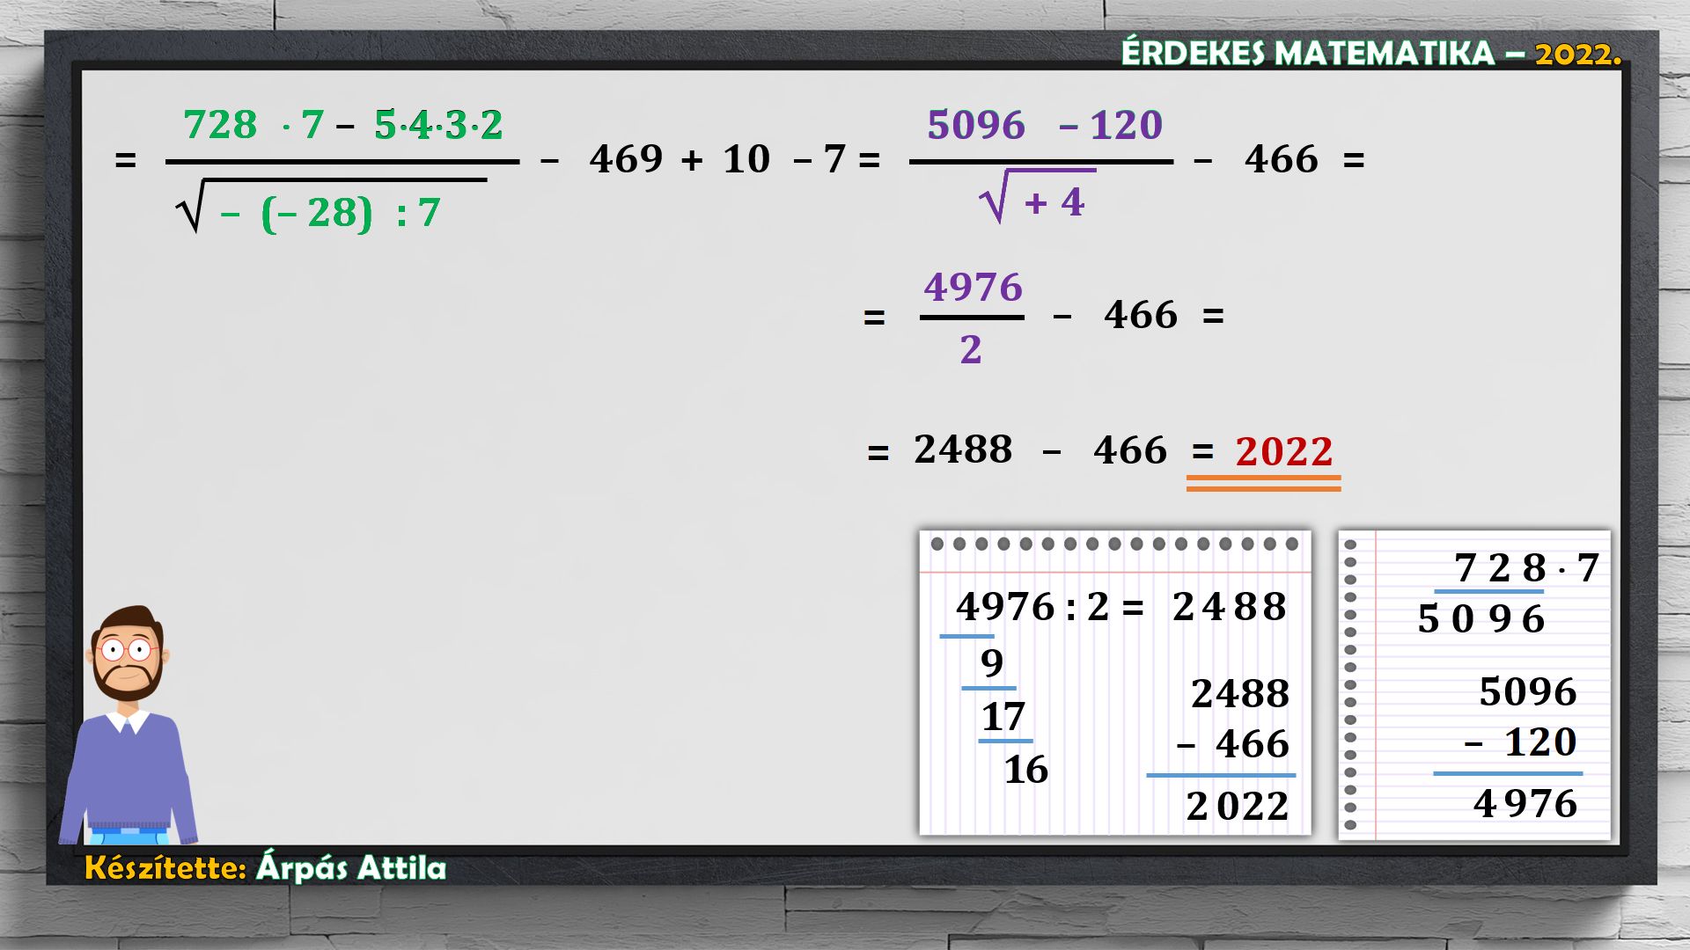Viewport: 1690px width, 950px height.
Task: Click the remainder 16 in division
Action: click(x=1025, y=770)
